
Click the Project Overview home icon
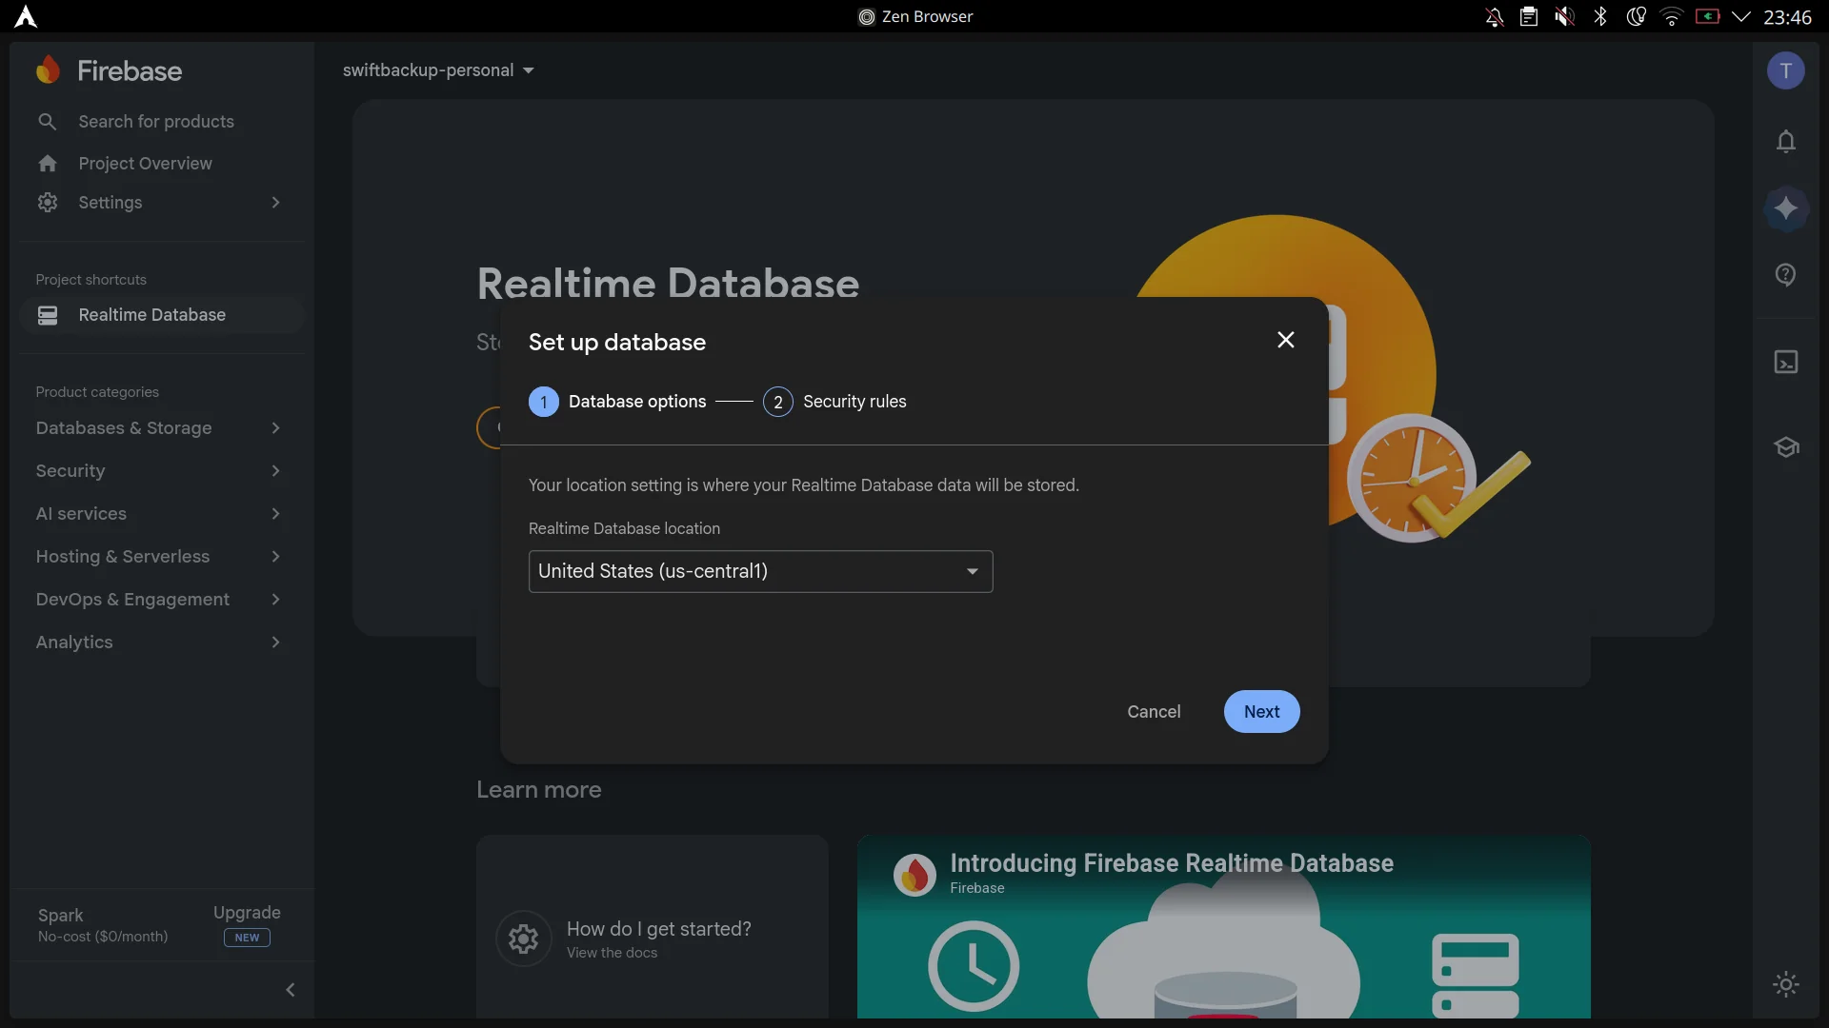click(48, 163)
